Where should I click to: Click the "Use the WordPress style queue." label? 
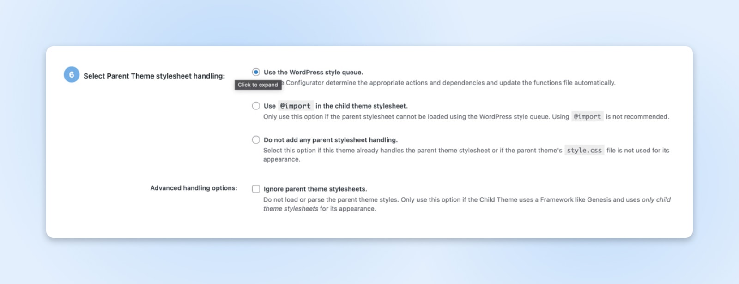coord(313,73)
